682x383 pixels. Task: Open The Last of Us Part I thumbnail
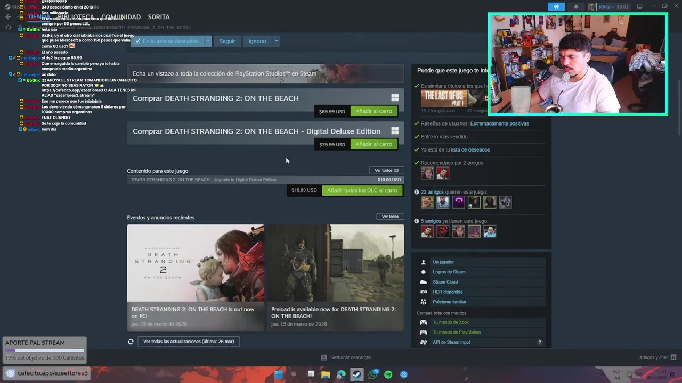[444, 98]
